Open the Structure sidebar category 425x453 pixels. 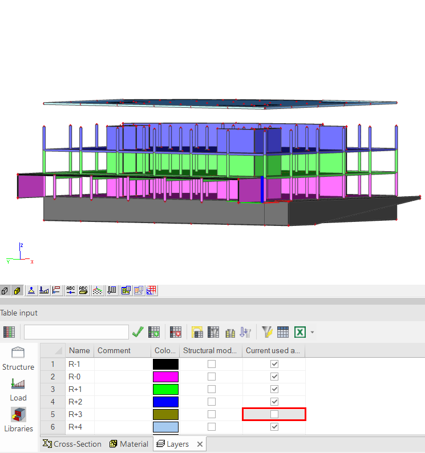(18, 359)
